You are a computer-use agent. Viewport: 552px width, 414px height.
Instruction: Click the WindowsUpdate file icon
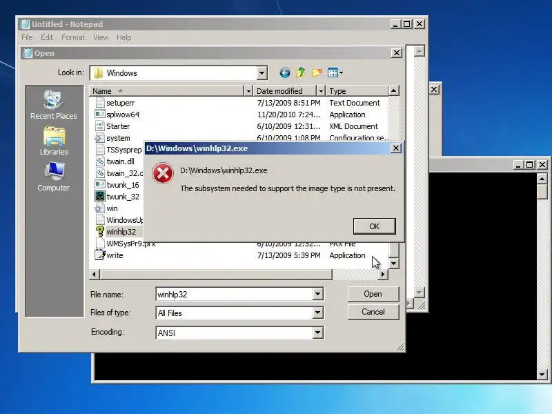(100, 220)
